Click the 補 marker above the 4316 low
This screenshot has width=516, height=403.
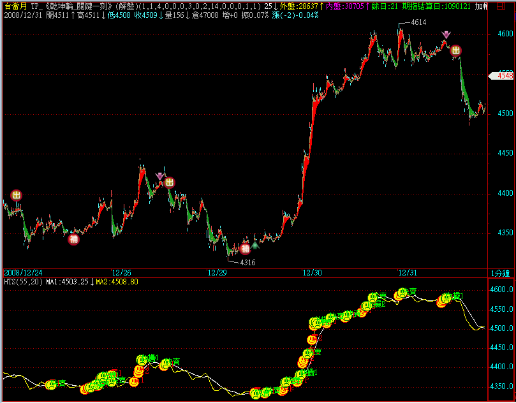(245, 249)
